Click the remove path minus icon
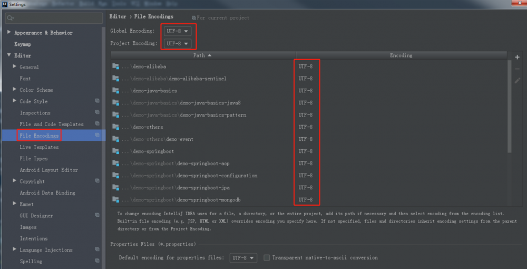The width and height of the screenshot is (527, 269). [x=518, y=69]
